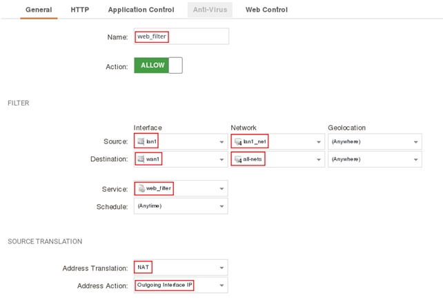Image resolution: width=443 pixels, height=302 pixels.
Task: Click the web_filter service icon
Action: coord(141,188)
